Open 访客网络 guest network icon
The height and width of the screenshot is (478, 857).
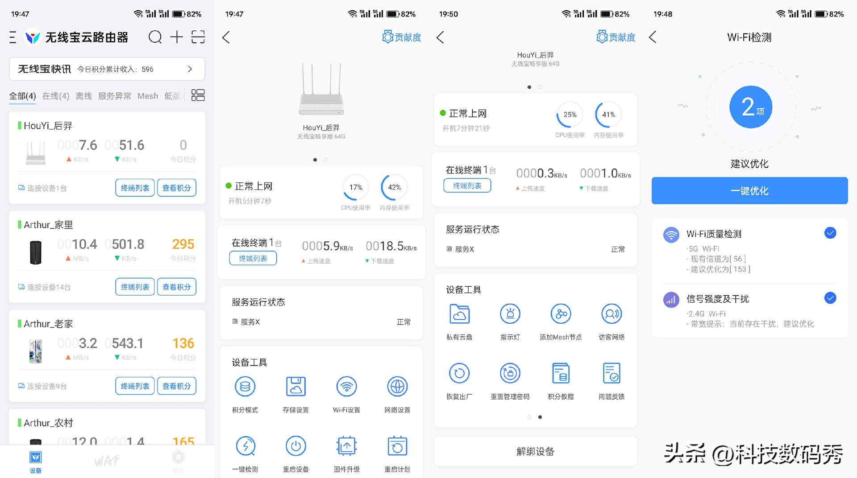612,314
